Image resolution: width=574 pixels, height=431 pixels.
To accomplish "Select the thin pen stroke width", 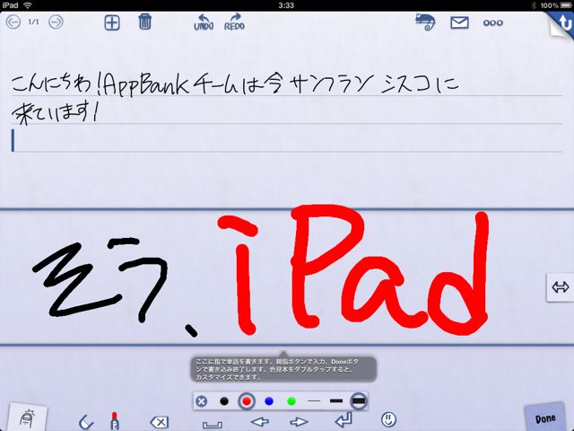I will [314, 401].
